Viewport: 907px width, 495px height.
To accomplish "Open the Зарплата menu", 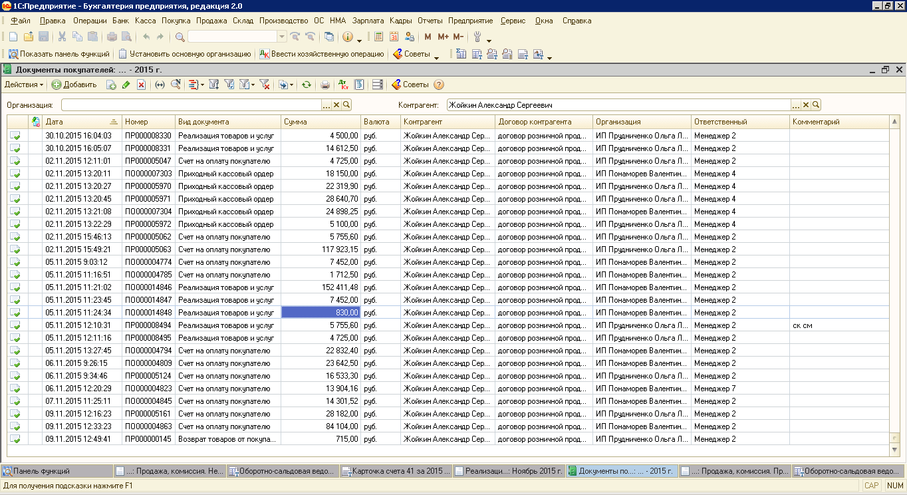I will 368,21.
